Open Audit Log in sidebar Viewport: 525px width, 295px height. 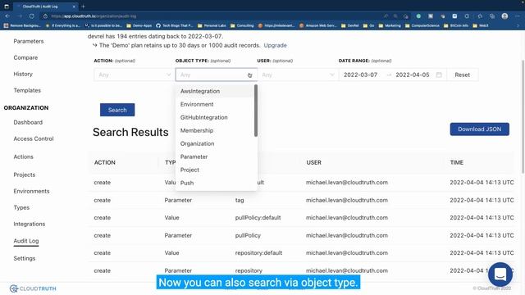click(x=26, y=241)
